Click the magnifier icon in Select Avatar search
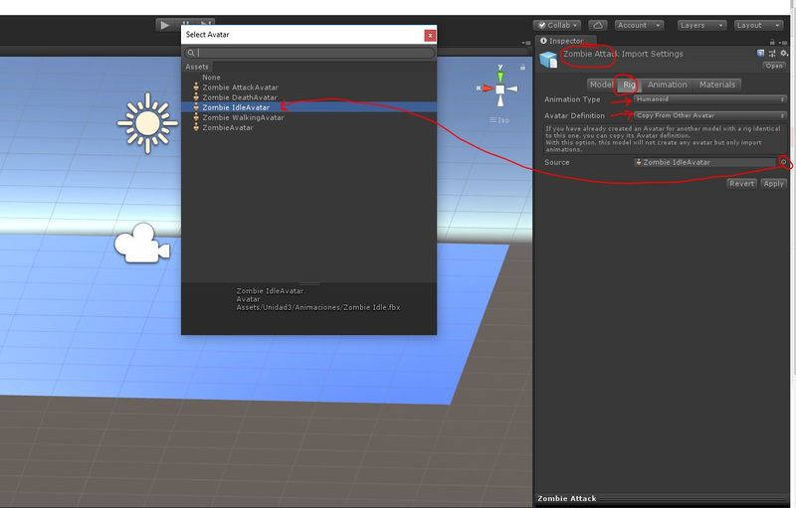 point(191,53)
